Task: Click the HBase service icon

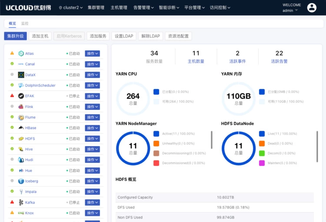Action: point(21,128)
